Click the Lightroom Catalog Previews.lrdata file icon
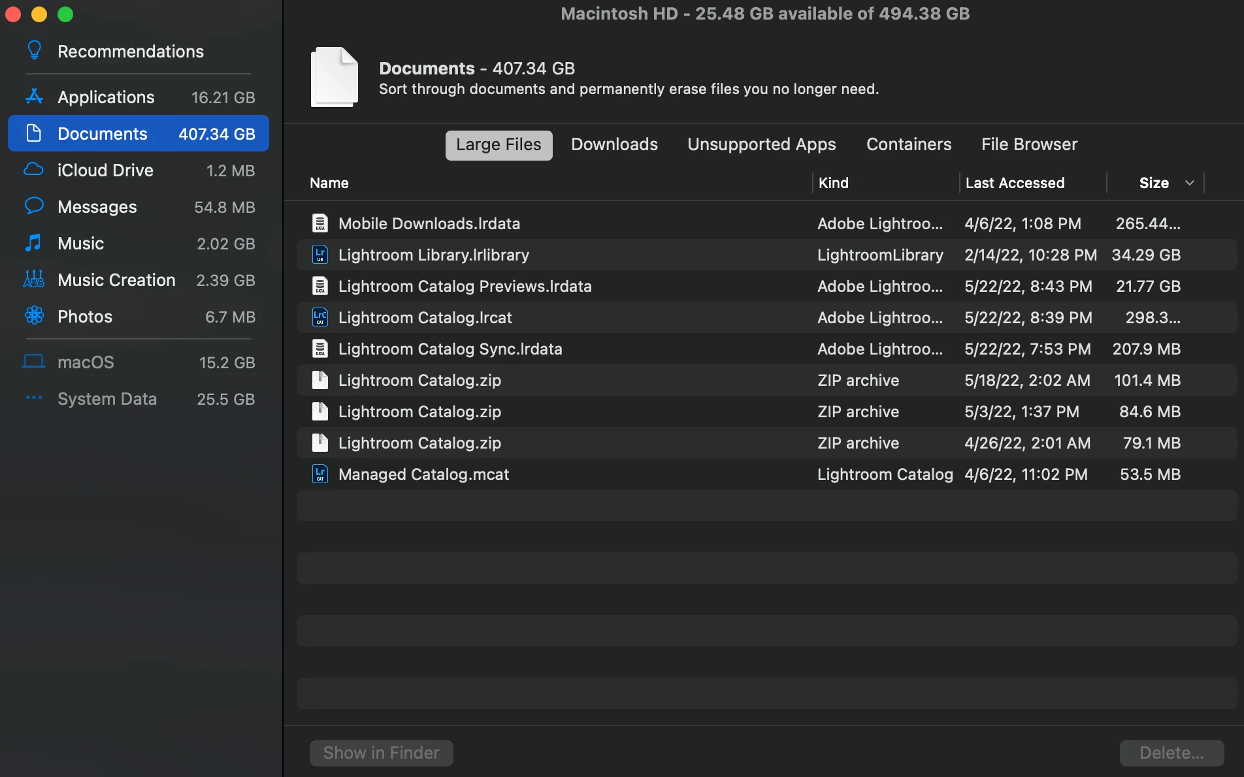 [320, 286]
